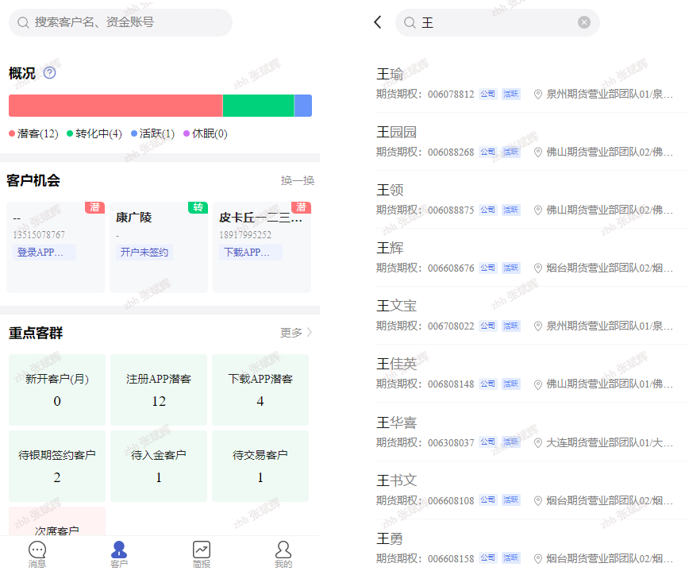This screenshot has height=571, width=689.
Task: Click the 公司 tag in 王瑜 row
Action: tap(487, 94)
